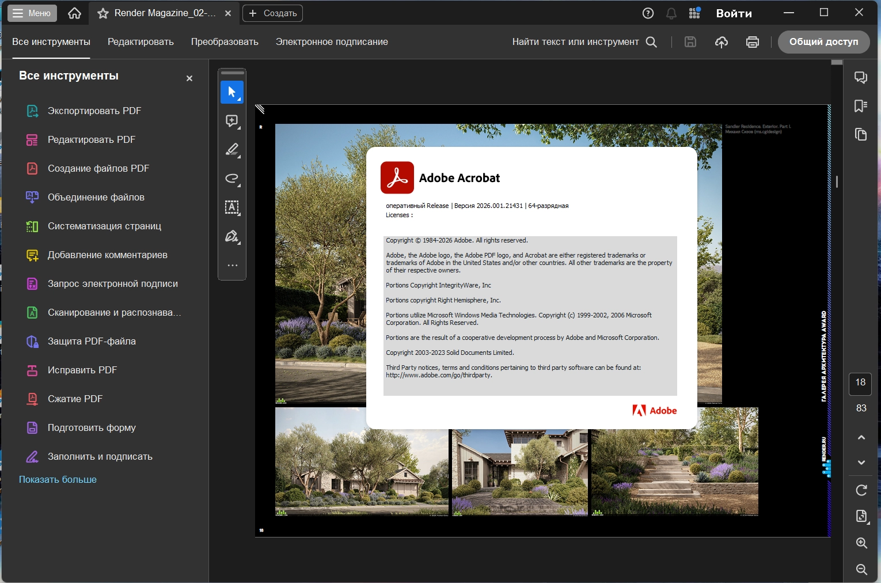881x583 pixels.
Task: Go to the next page arrow
Action: (x=861, y=463)
